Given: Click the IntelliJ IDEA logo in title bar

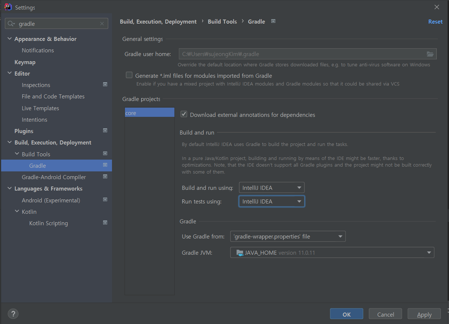Looking at the screenshot, I should (8, 7).
